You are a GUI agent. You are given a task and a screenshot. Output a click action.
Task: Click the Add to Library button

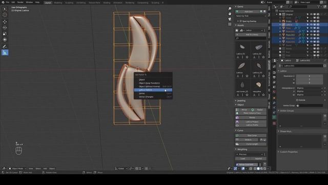pyautogui.click(x=251, y=34)
